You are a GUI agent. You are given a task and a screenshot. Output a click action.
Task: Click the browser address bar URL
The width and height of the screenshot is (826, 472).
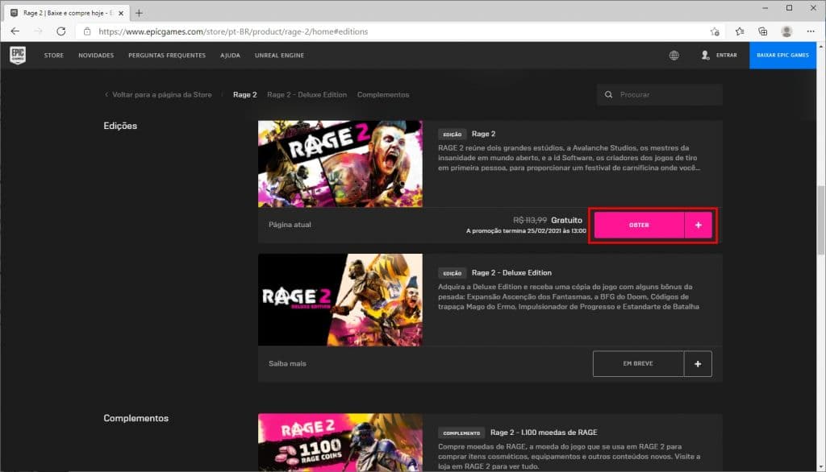pyautogui.click(x=233, y=31)
